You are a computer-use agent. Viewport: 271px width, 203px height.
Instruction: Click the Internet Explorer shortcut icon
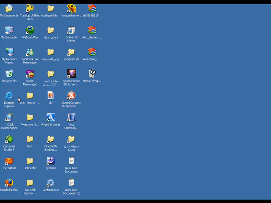[x=9, y=96]
